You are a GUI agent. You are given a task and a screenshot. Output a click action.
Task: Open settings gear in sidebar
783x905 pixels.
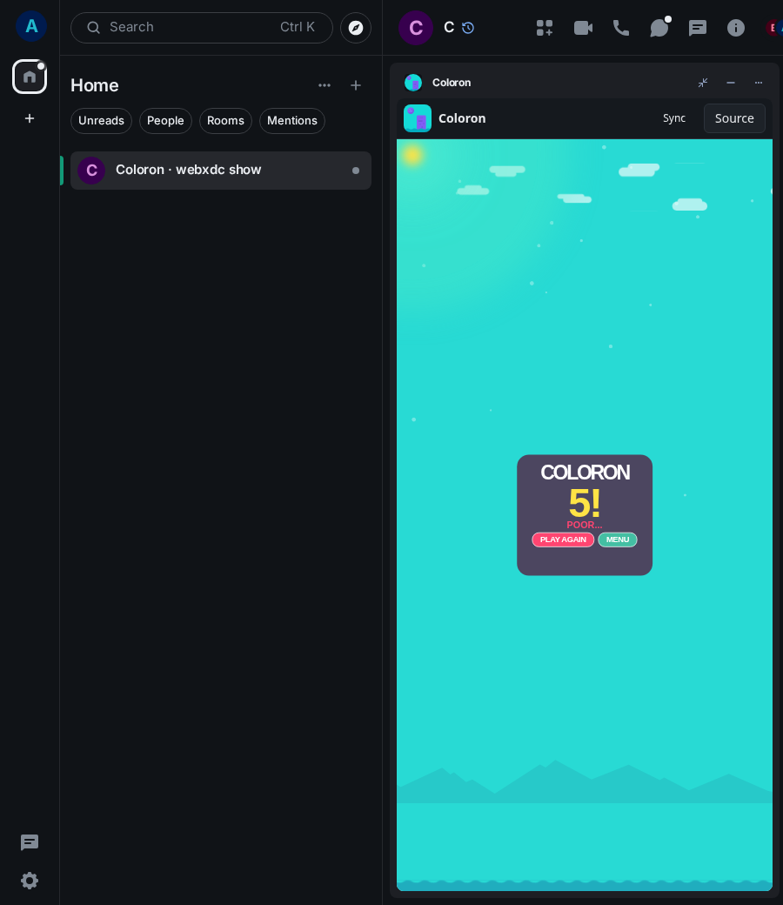tap(30, 880)
